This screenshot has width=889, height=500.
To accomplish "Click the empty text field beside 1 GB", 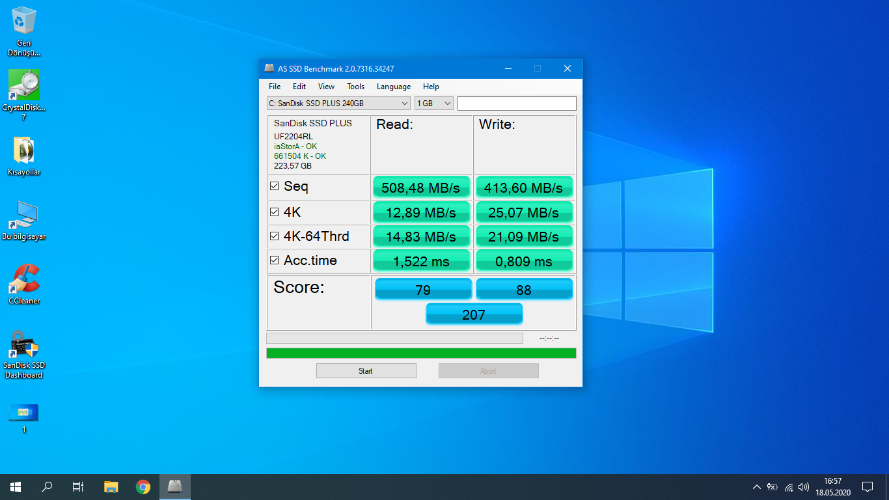I will (517, 104).
